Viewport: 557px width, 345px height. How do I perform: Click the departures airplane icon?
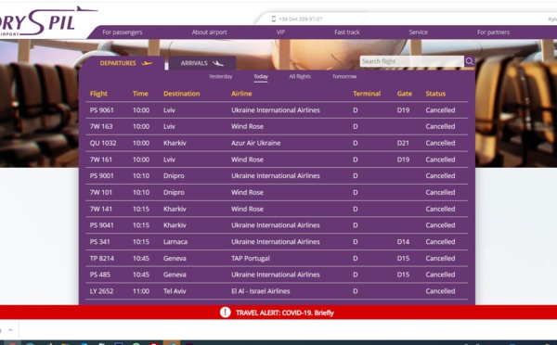click(147, 63)
